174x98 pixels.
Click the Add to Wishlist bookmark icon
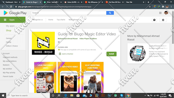click(x=60, y=54)
